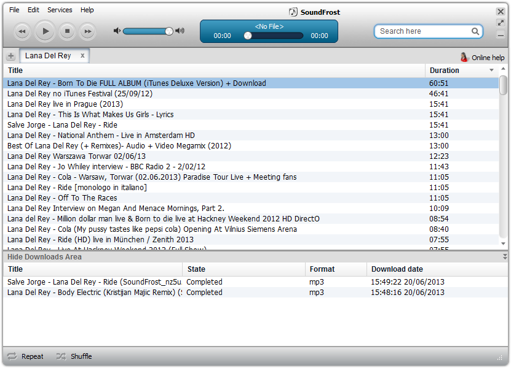This screenshot has width=511, height=368.
Task: Toggle fullscreen with the expand arrows icon
Action: click(x=501, y=23)
